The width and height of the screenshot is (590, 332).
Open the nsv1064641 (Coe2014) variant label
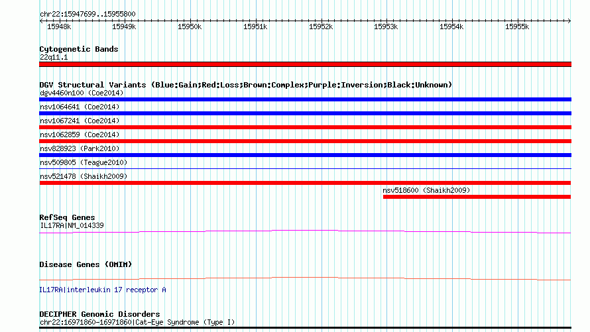click(80, 107)
